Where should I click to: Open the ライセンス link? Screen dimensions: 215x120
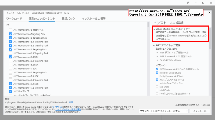(x=57, y=107)
